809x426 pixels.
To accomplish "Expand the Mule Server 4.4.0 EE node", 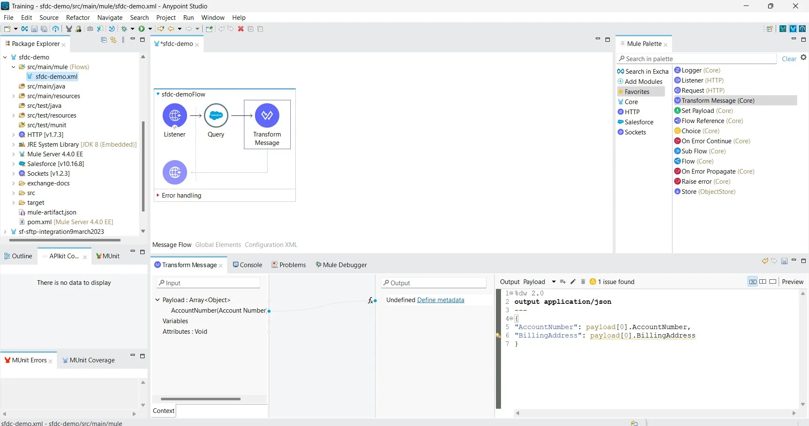I will click(x=13, y=154).
